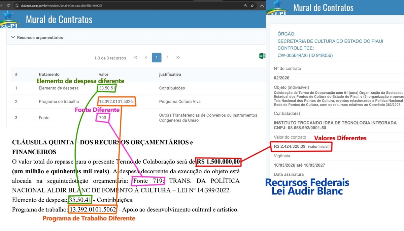Click the 'Contratada(s)' label
This screenshot has width=404, height=231.
point(287,113)
